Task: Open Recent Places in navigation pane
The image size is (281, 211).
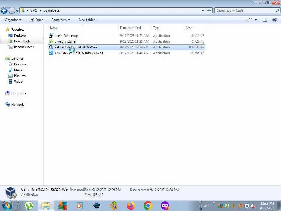Action: [24, 47]
